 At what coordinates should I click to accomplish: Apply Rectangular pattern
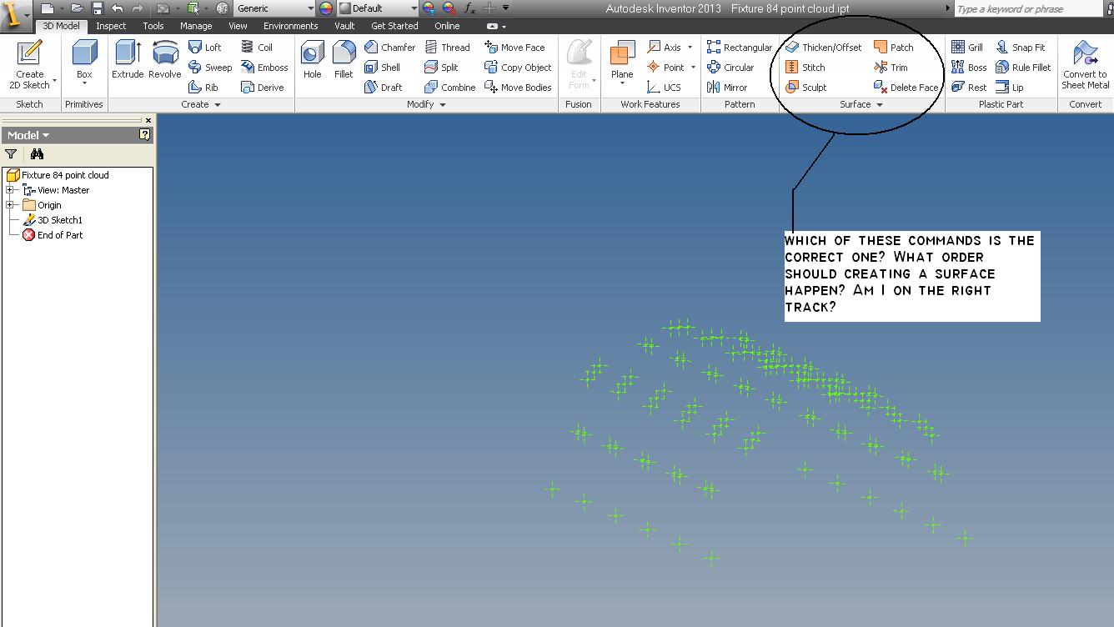coord(740,48)
